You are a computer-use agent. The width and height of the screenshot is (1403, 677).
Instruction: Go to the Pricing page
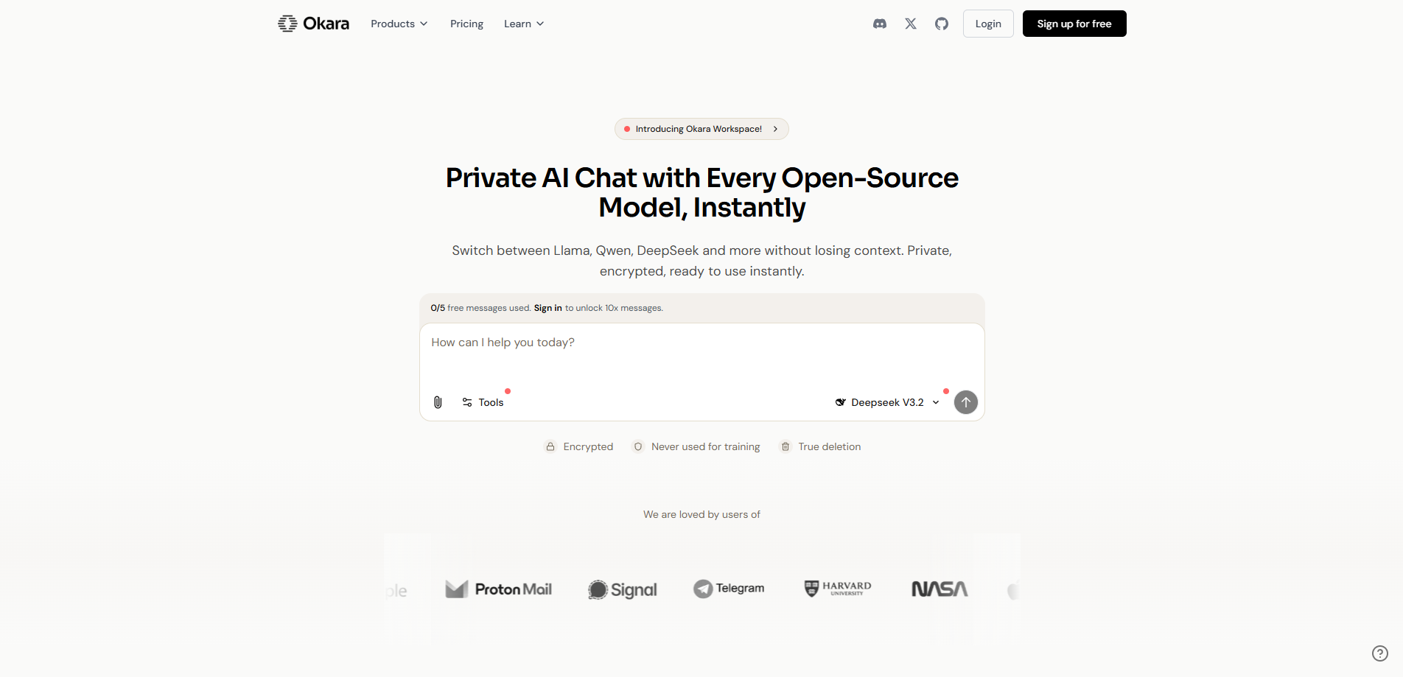(x=467, y=24)
